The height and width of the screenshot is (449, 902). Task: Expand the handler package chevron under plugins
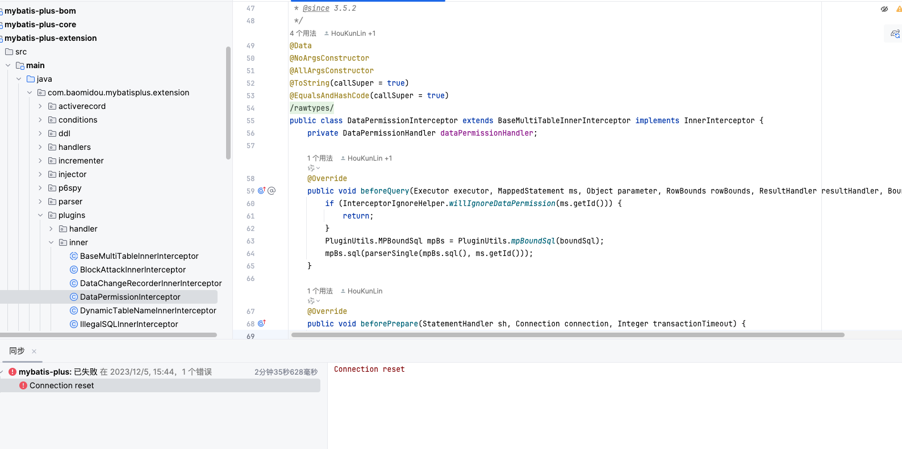click(51, 229)
